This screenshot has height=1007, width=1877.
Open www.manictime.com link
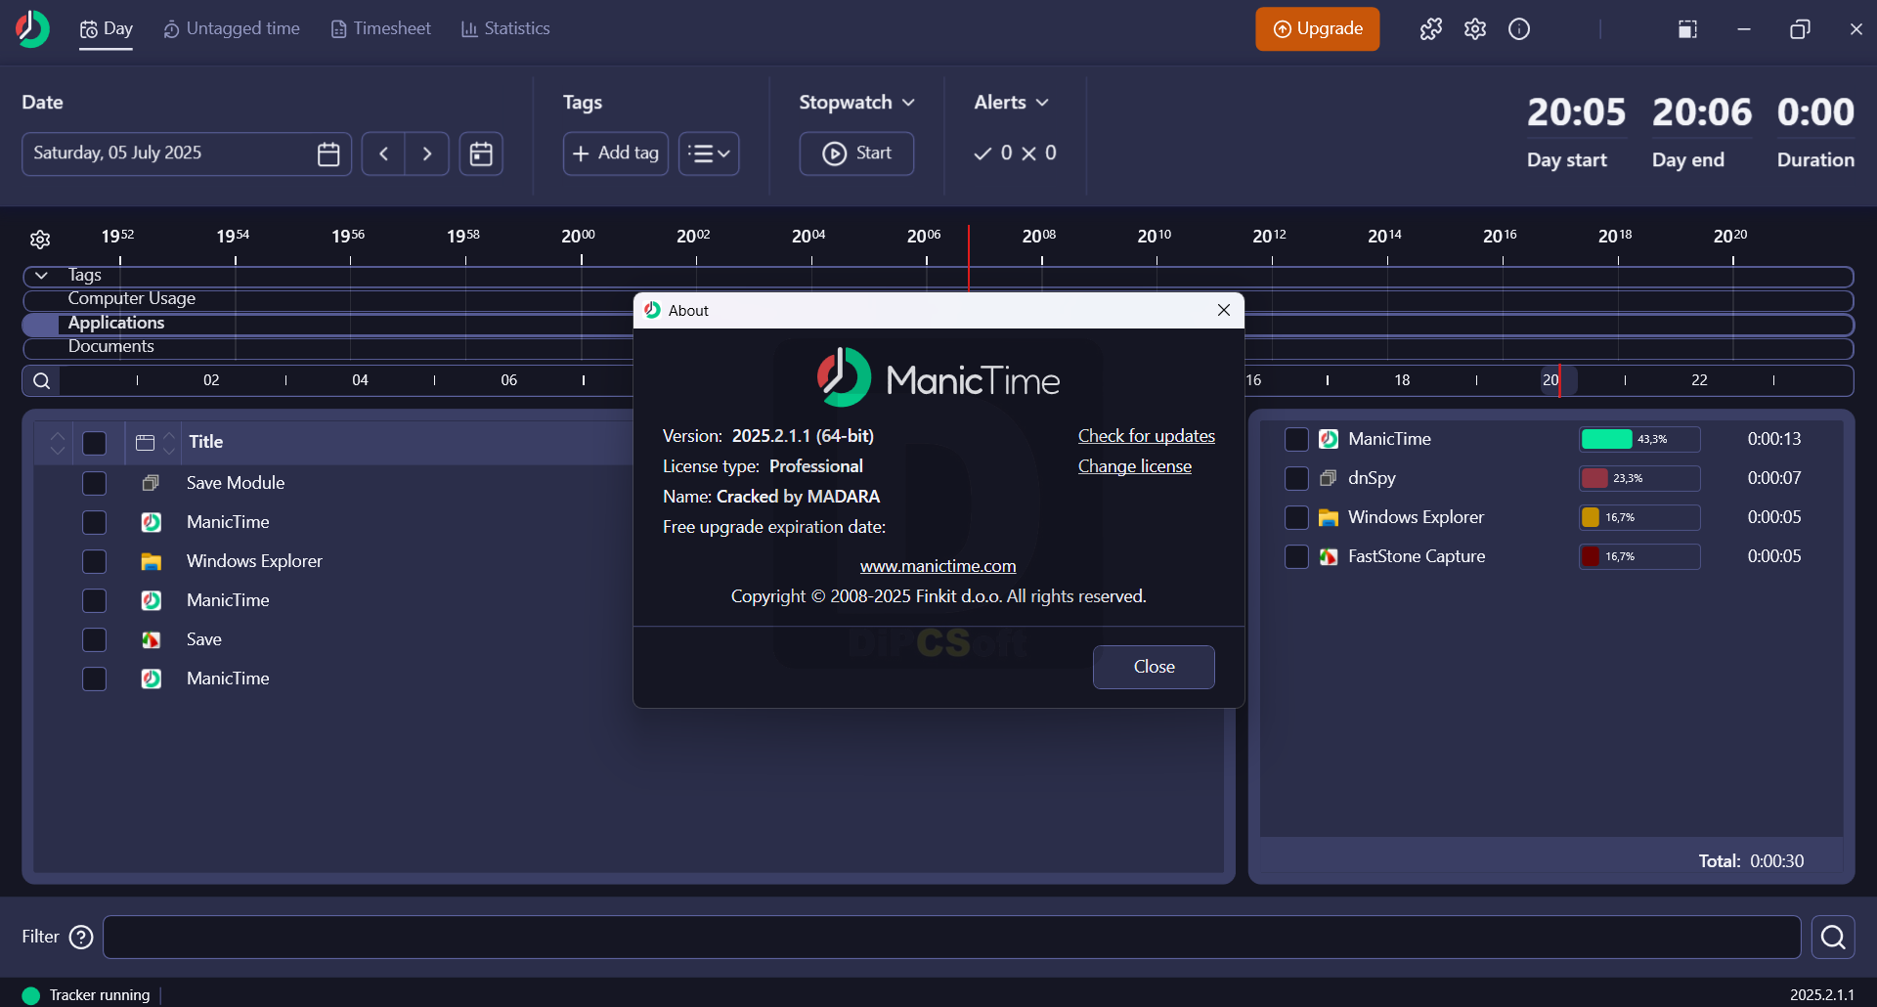938,566
